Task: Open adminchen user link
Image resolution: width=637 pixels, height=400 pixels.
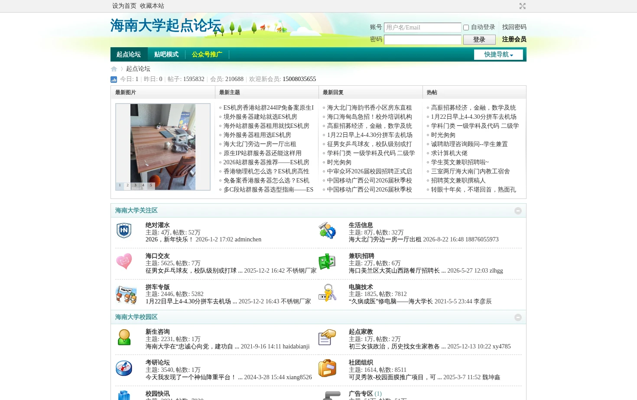Action: pyautogui.click(x=248, y=239)
